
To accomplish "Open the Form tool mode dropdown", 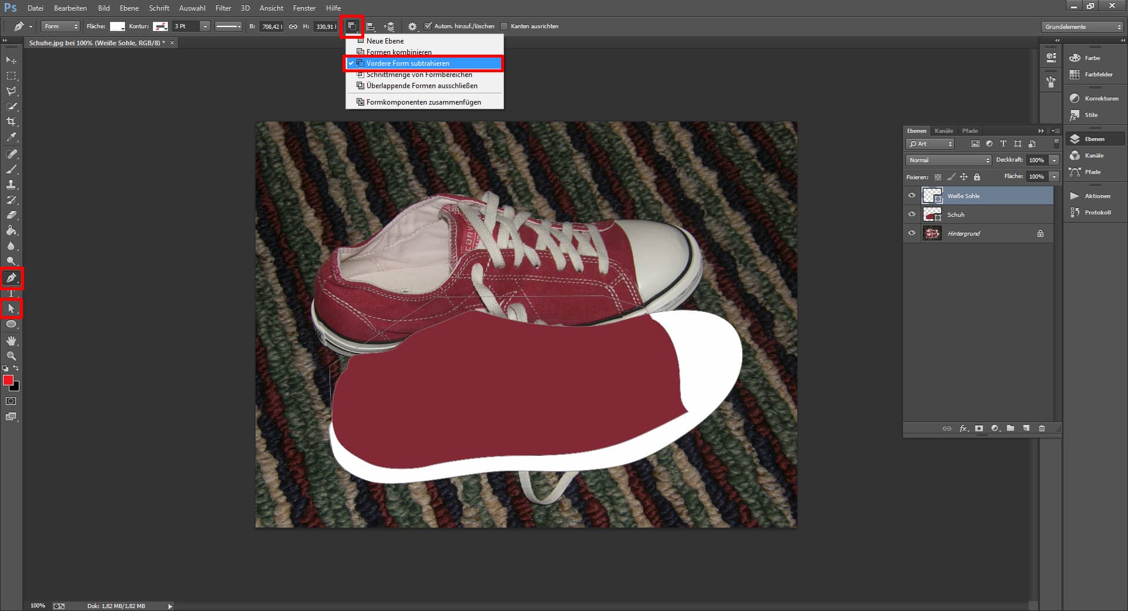I will (x=61, y=26).
